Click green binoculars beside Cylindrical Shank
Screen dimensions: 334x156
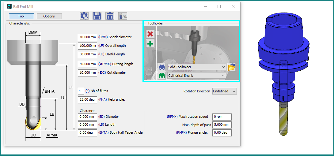coord(162,76)
